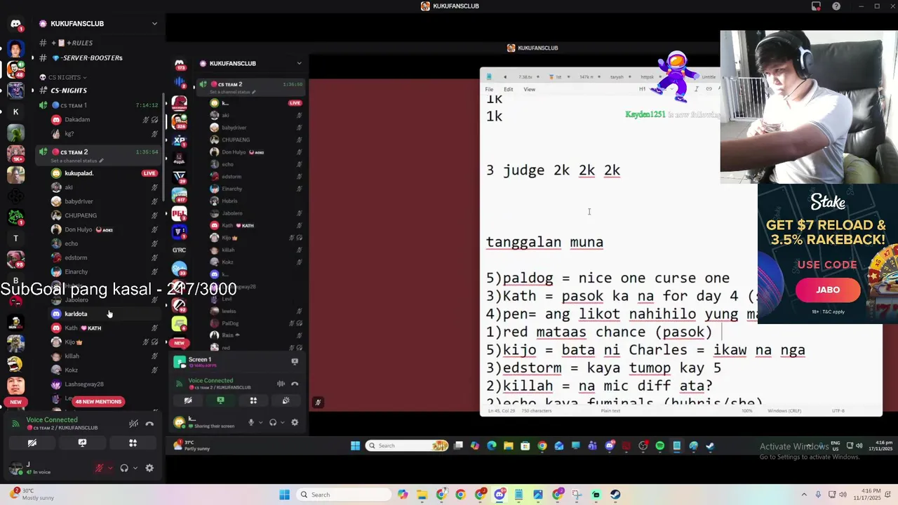Screen dimensions: 898x505
Task: Expand KUKUFANSCLUB chevron in streamed Discord
Action: point(299,63)
